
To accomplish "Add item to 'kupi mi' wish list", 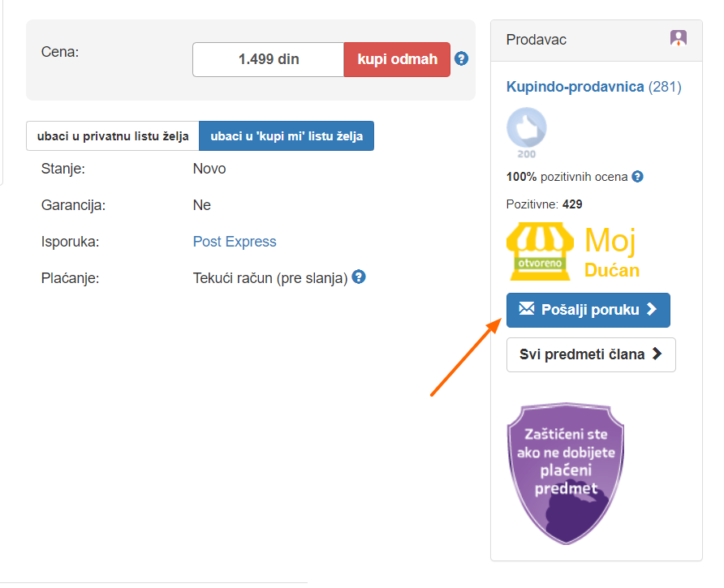I will coord(287,136).
